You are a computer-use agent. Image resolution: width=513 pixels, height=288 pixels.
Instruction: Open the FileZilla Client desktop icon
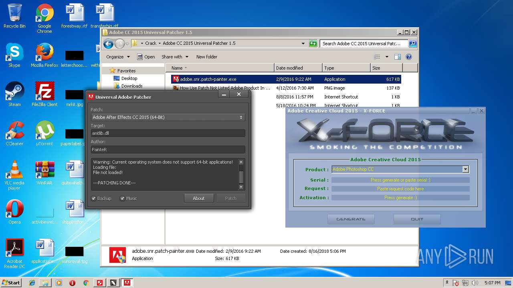pos(44,94)
